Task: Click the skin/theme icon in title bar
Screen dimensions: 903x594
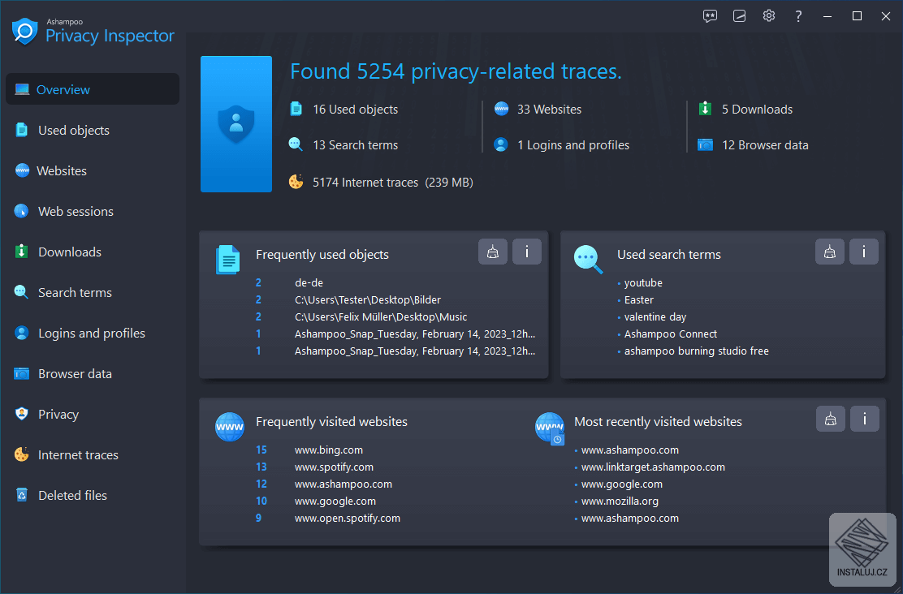Action: 740,16
